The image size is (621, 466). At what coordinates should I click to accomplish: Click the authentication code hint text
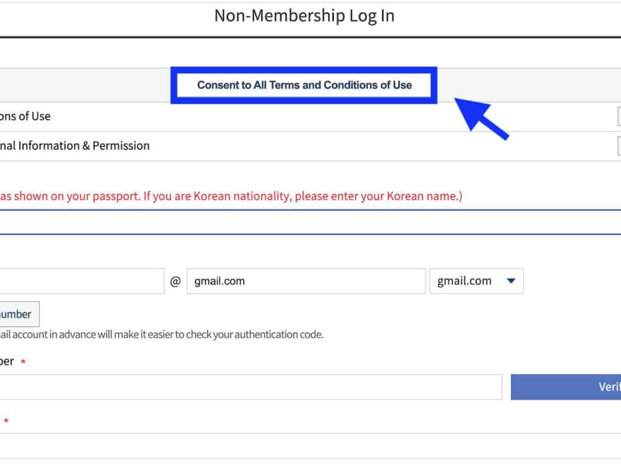161,334
